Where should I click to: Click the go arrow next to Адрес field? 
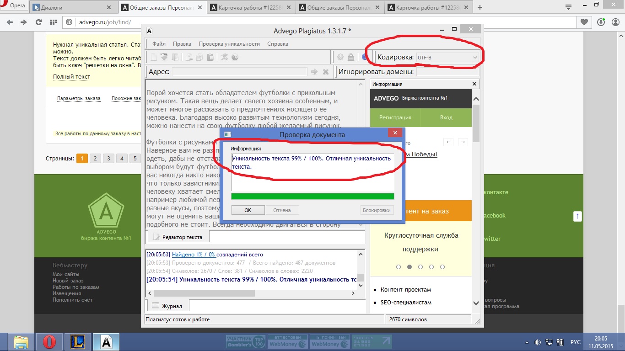click(x=314, y=72)
